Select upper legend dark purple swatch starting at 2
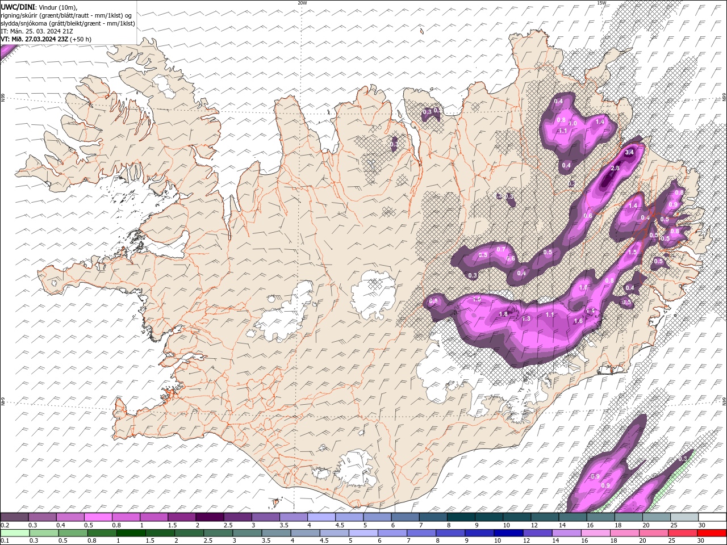Screen dimensions: 727x545 [x=209, y=517]
